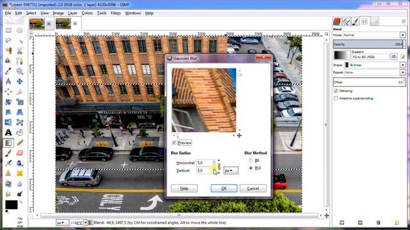Click the Vertical radius stepper arrows
Image resolution: width=410 pixels, height=230 pixels.
pos(214,171)
